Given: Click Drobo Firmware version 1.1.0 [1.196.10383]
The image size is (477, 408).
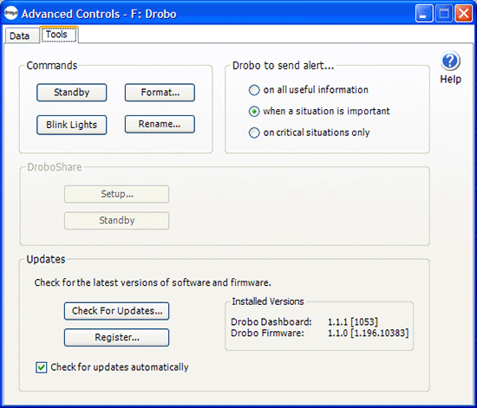Looking at the screenshot, I should click(x=368, y=333).
